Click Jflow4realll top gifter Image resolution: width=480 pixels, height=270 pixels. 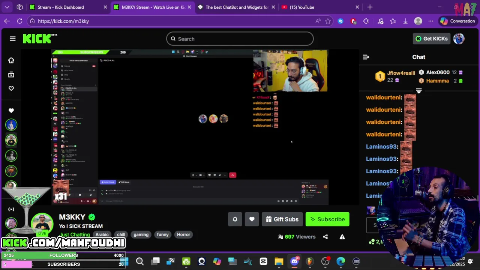401,73
